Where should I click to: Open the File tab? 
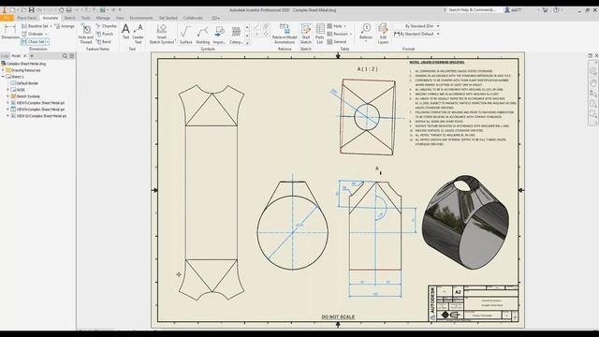coord(7,18)
